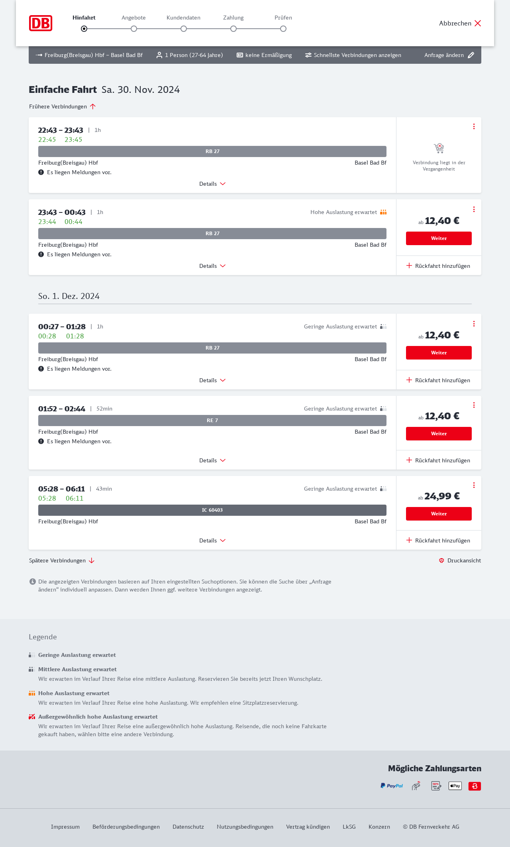Show earlier connections (Frühere Verbindungen)
The width and height of the screenshot is (510, 847).
pos(62,106)
